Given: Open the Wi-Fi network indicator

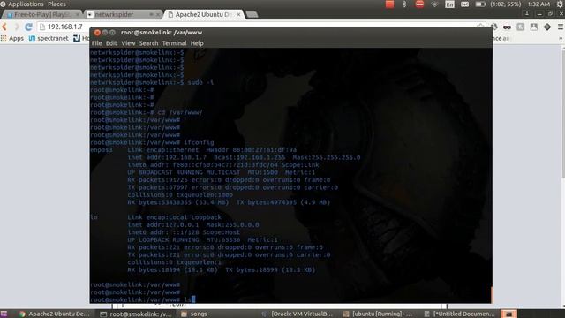Looking at the screenshot, I should click(x=434, y=4).
